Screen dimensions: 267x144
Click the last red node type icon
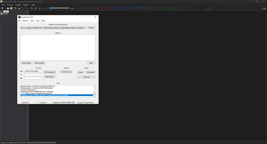pos(109,8)
